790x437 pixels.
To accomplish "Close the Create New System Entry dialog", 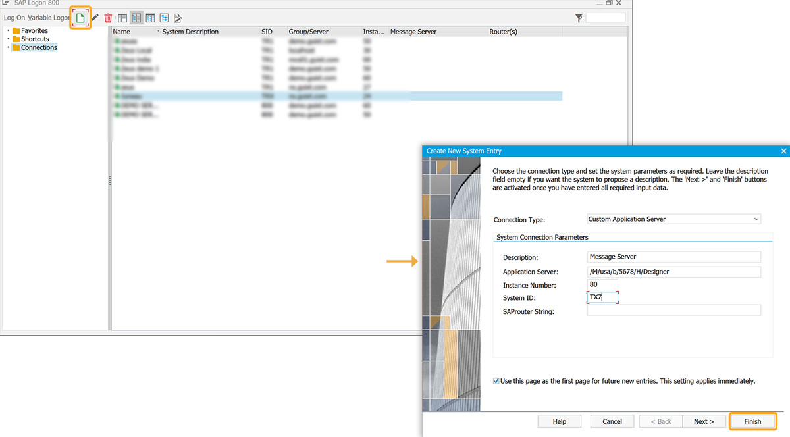I will (783, 151).
